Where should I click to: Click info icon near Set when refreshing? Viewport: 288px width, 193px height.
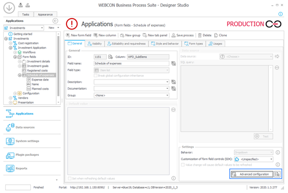173,178
